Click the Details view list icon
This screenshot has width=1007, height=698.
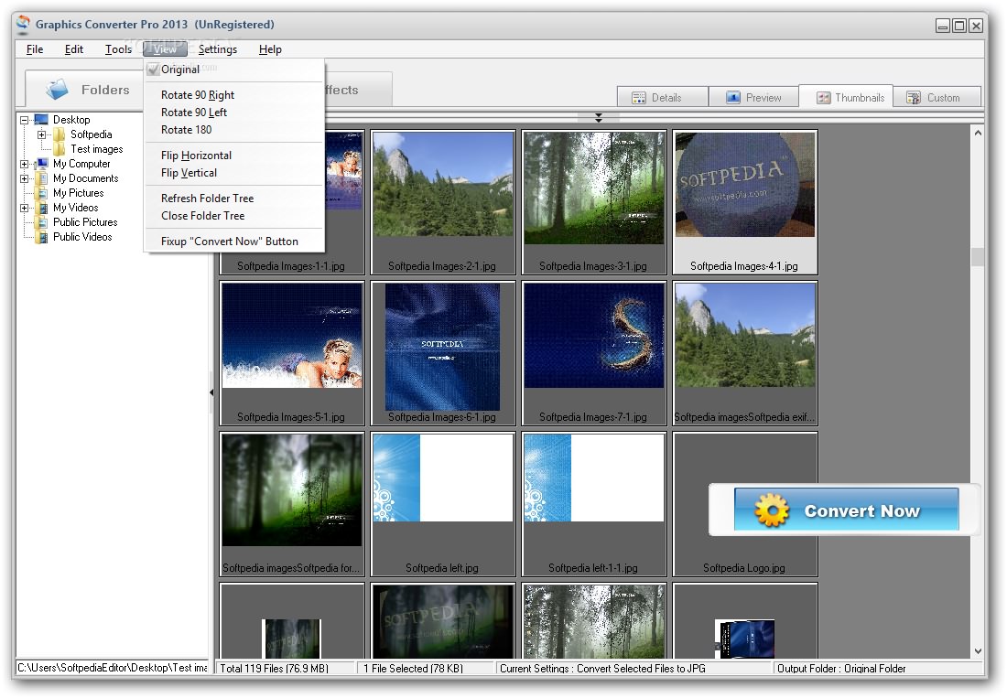pyautogui.click(x=638, y=98)
